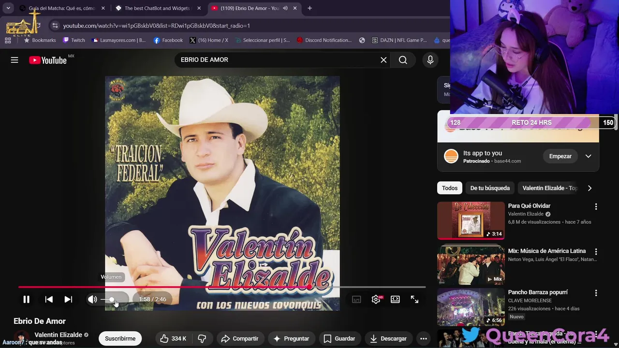
Task: Select the De tu búsqueda chip
Action: 490,188
